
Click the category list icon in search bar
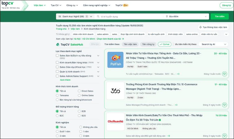(60, 16)
